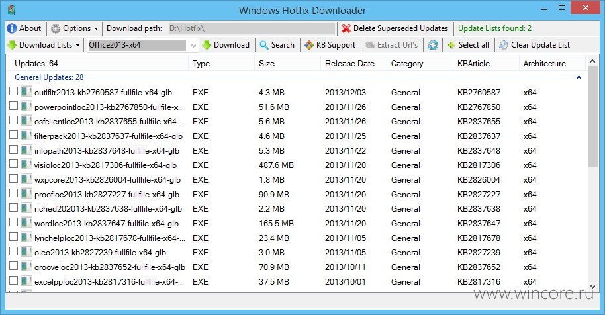Click the scrollbar up arrow
This screenshot has width=605, height=315.
point(592,61)
